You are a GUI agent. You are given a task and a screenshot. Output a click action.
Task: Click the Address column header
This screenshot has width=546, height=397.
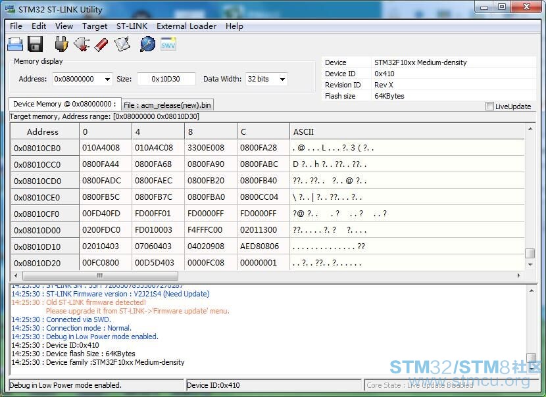tap(45, 131)
